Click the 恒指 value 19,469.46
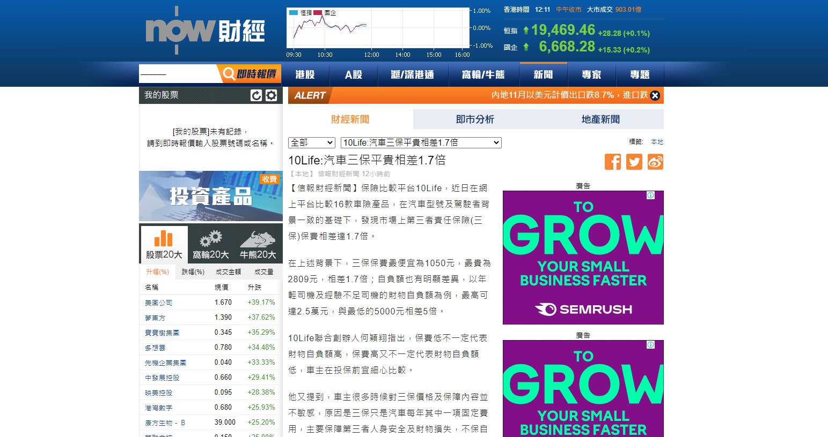The image size is (828, 437). point(563,30)
